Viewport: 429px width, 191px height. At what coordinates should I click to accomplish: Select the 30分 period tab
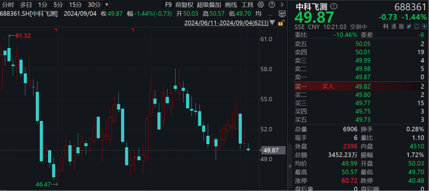point(94,4)
